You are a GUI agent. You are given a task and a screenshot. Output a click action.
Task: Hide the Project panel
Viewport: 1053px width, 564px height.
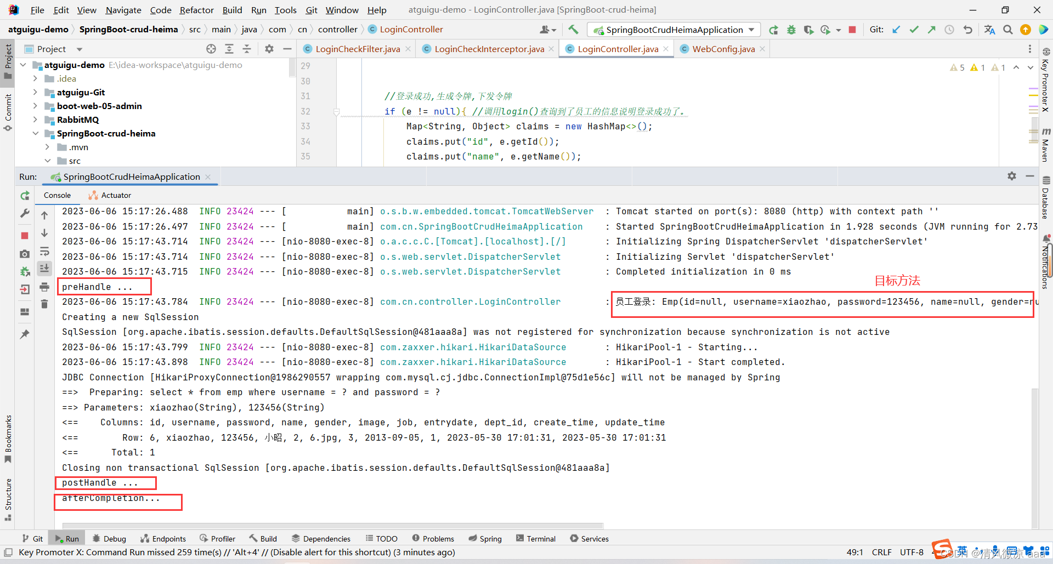(287, 49)
